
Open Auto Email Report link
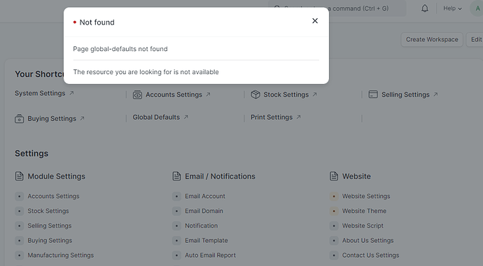210,255
